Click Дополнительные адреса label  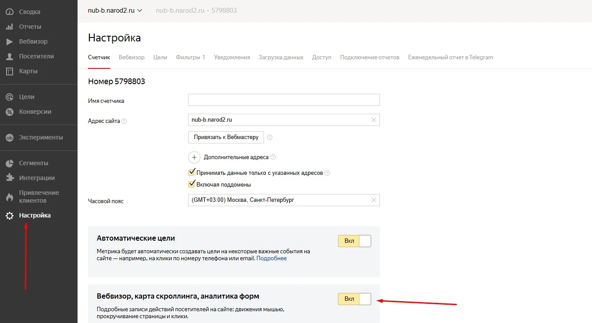236,157
